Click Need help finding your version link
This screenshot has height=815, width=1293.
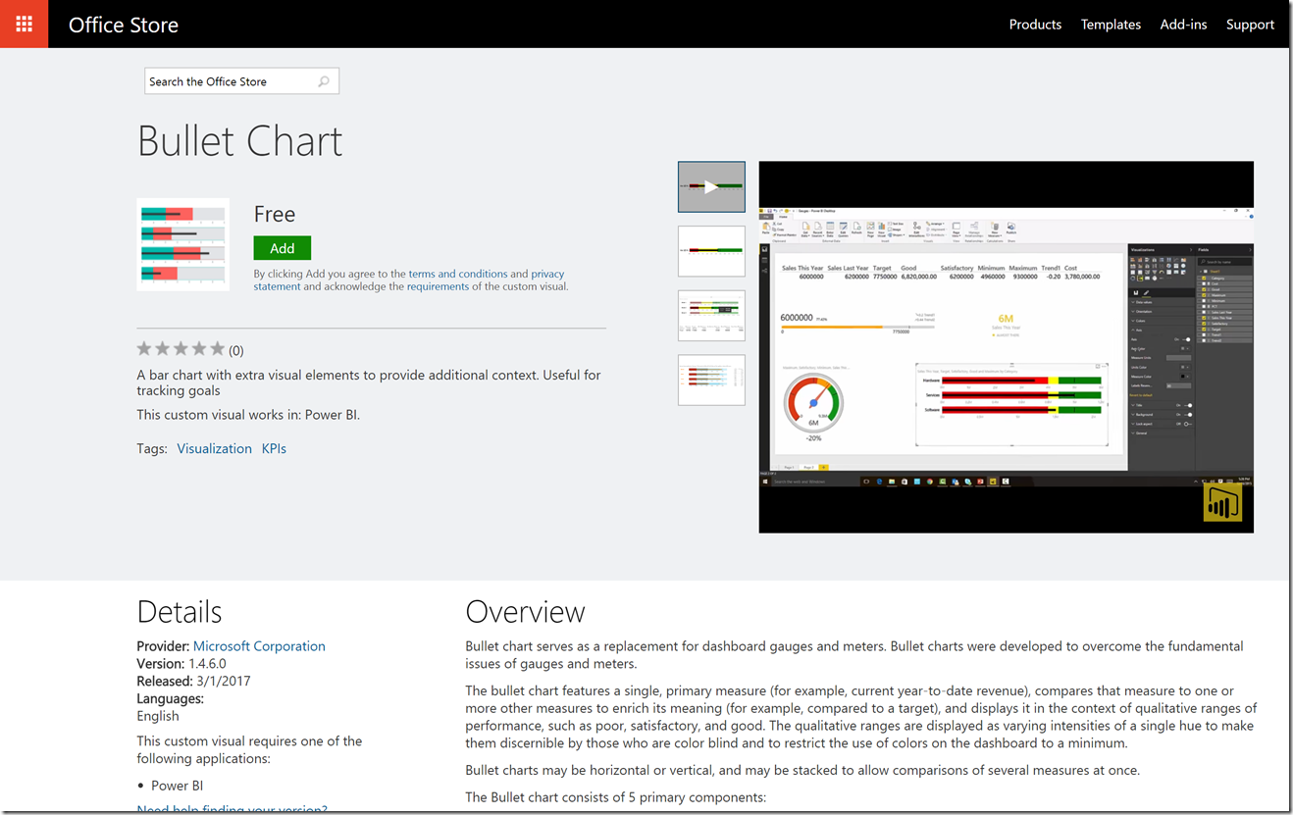(233, 809)
